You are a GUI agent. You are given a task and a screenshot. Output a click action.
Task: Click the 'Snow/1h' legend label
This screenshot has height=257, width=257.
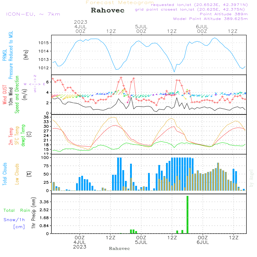click(x=14, y=220)
